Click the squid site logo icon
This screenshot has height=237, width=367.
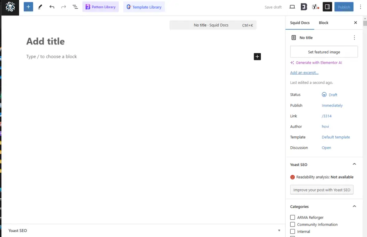tap(10, 7)
